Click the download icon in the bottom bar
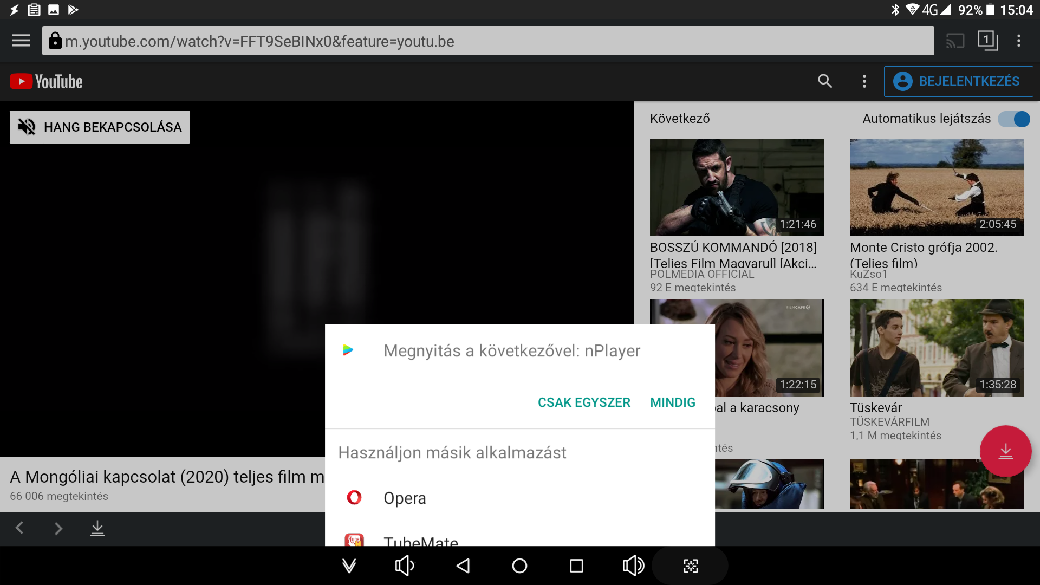The width and height of the screenshot is (1040, 585). pos(97,528)
